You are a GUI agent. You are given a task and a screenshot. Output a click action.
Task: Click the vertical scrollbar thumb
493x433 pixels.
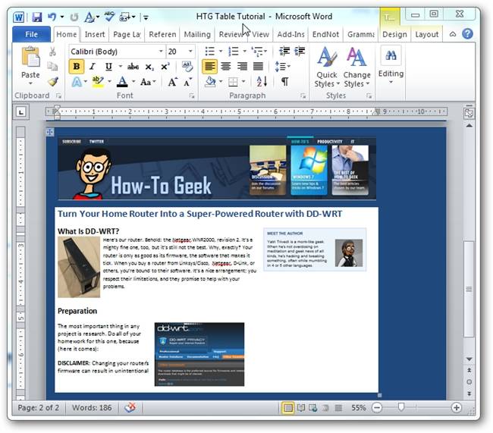point(469,288)
